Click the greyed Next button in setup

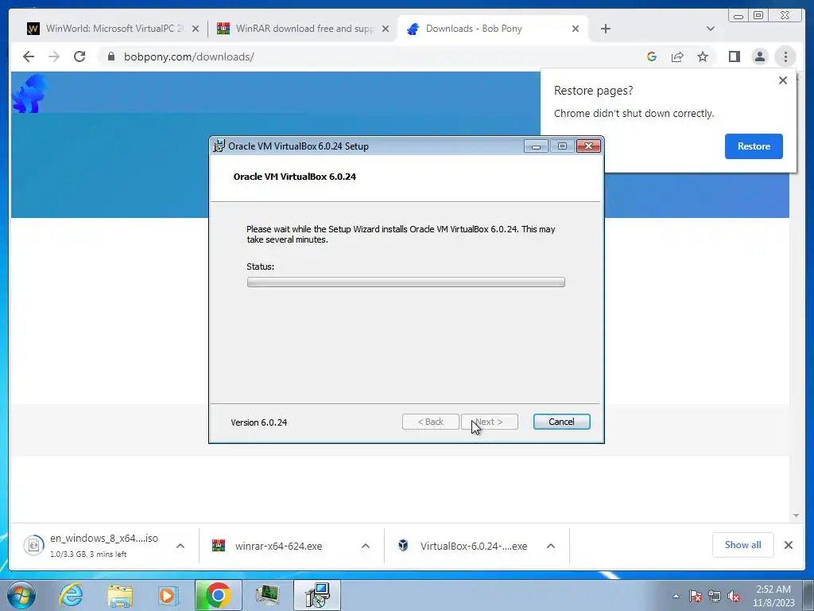tap(490, 422)
